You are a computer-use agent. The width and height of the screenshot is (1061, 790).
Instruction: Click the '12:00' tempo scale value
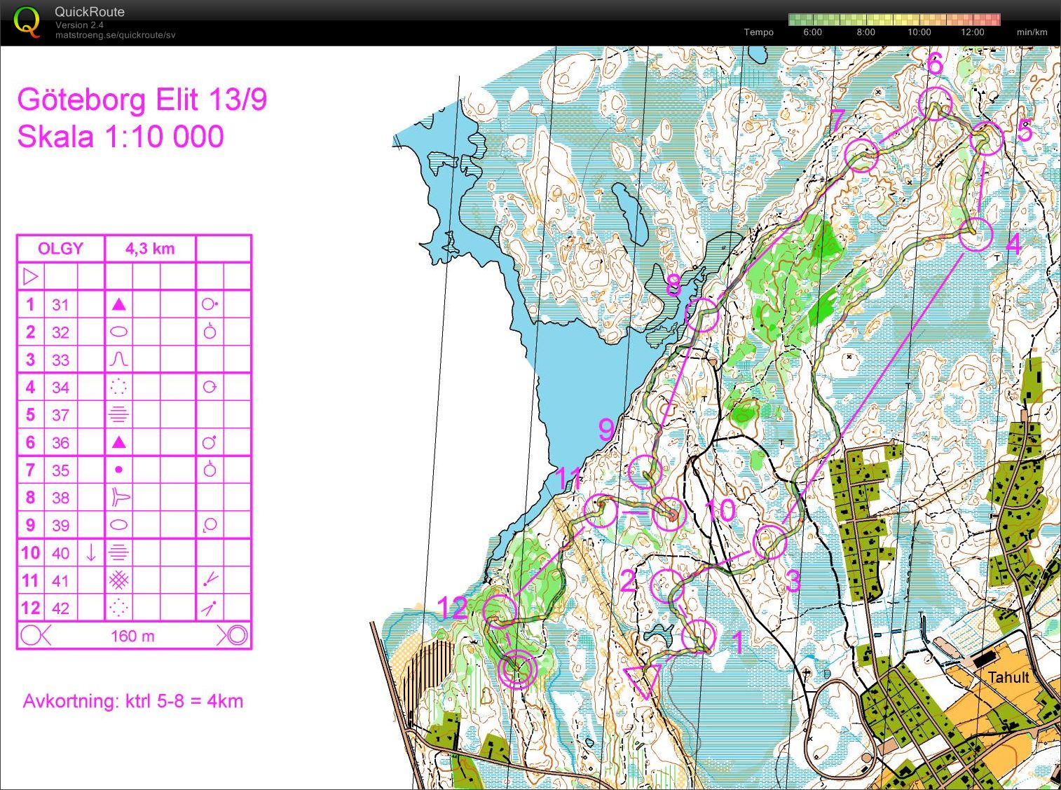click(972, 32)
